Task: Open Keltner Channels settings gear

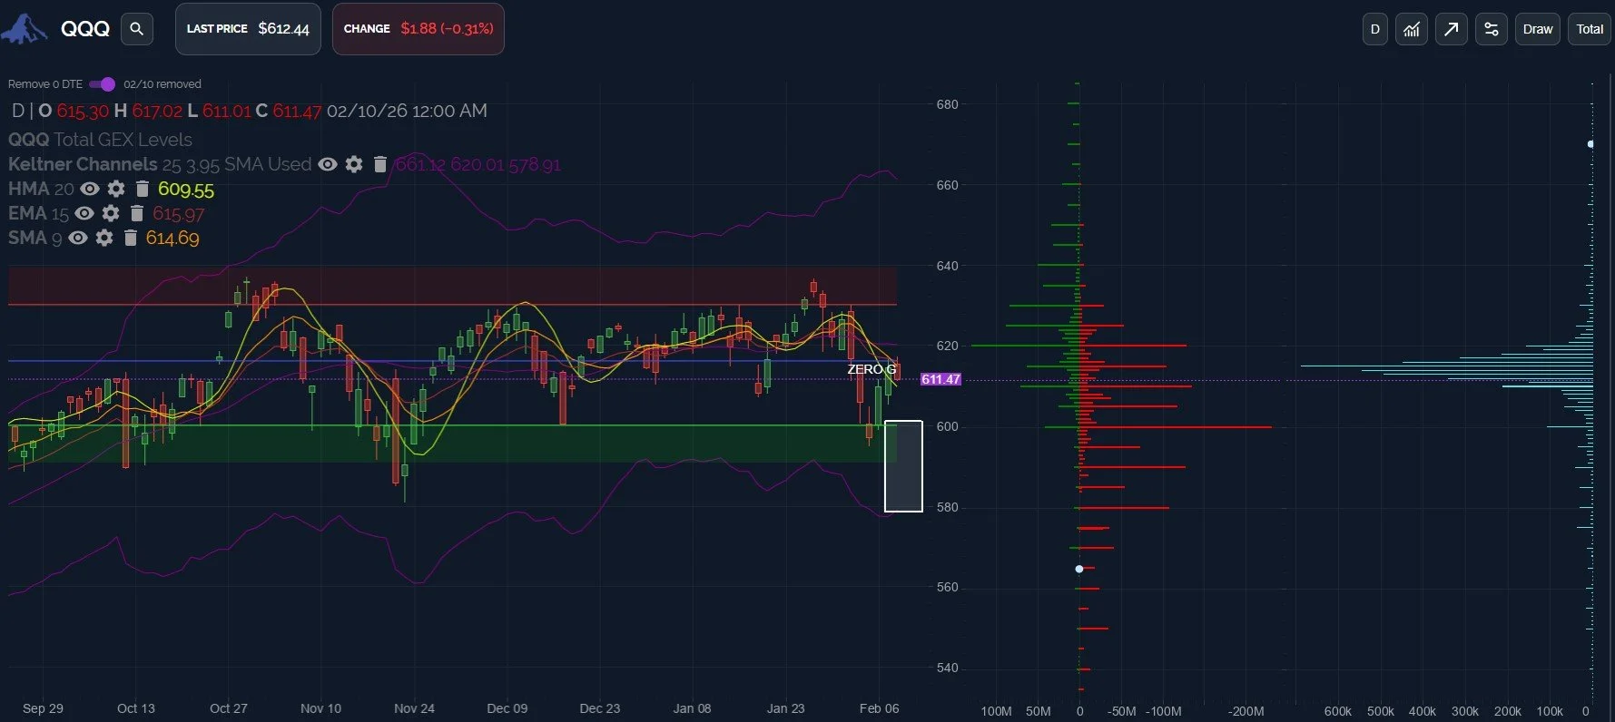Action: coord(354,164)
